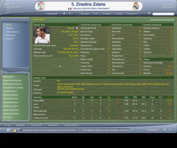Viewport: 177px width, 148px height.
Task: Open the Poslední menu
Action: click(x=107, y=14)
